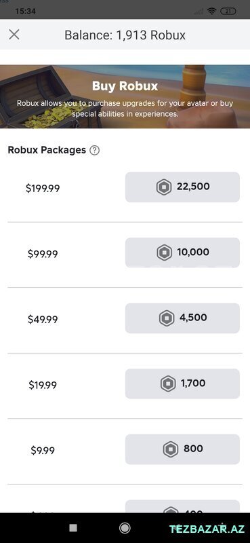The image size is (250, 543).
Task: Click the Robux coin icon beside 22,500
Action: (x=164, y=187)
